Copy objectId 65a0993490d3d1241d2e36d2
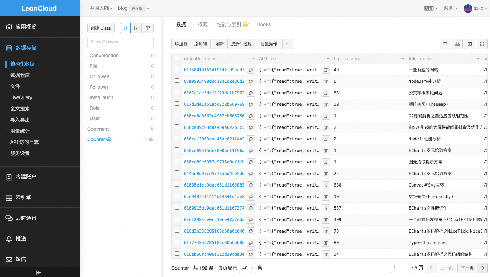 (x=251, y=81)
